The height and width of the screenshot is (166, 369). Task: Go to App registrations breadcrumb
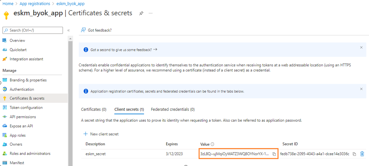pos(35,3)
